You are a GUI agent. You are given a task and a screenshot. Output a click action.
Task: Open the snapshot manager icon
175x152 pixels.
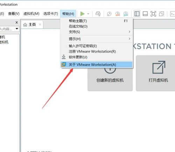(126, 14)
